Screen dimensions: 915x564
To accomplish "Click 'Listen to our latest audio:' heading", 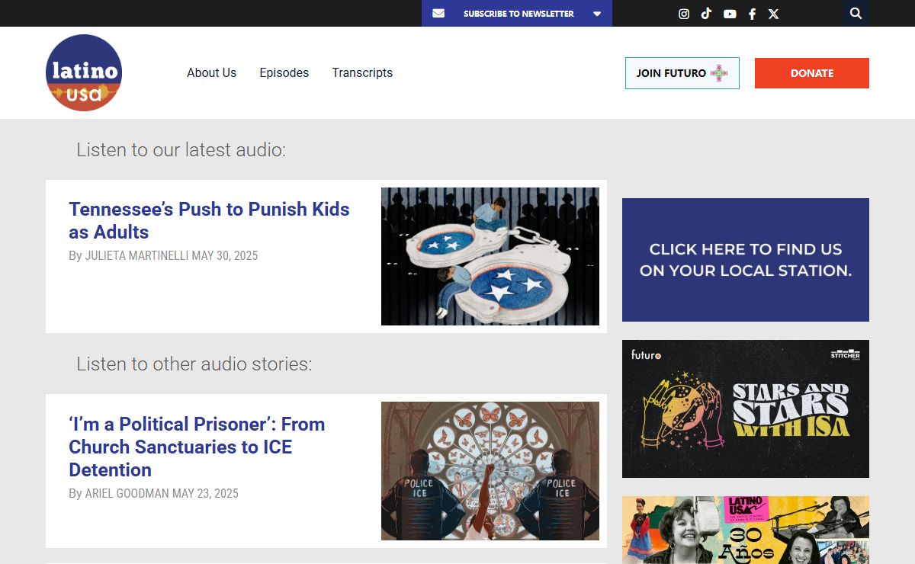I will point(181,149).
